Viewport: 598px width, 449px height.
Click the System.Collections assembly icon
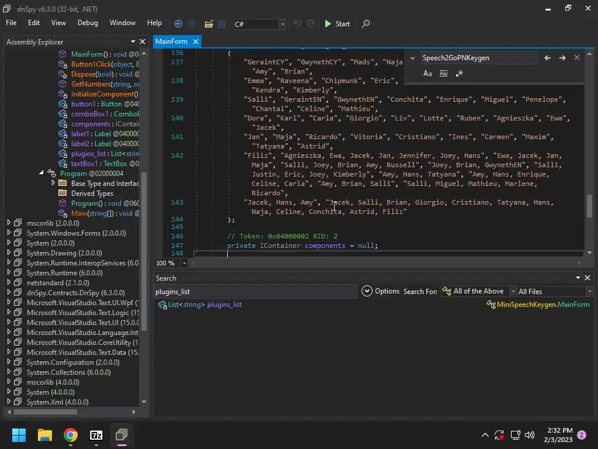click(18, 372)
